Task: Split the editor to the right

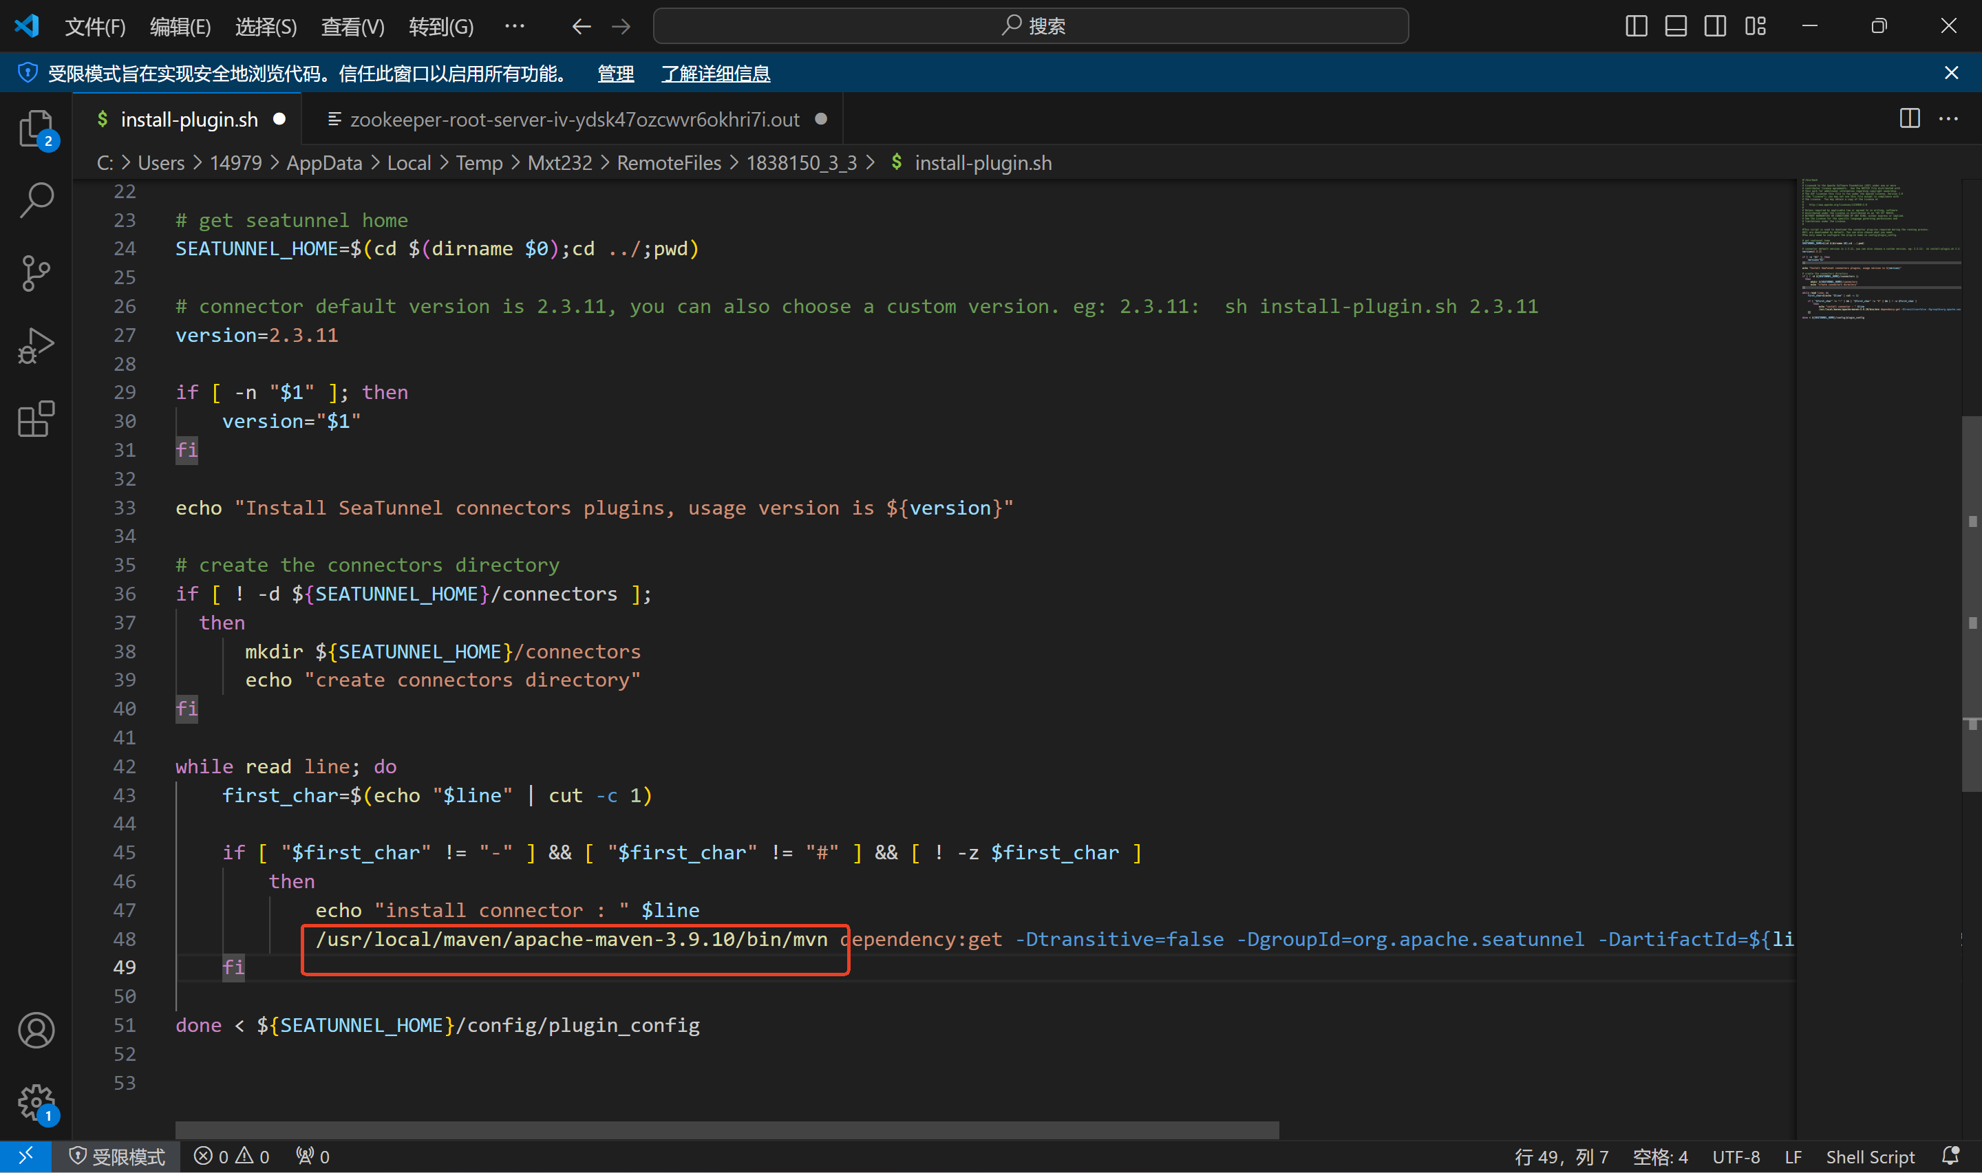Action: pos(1910,118)
